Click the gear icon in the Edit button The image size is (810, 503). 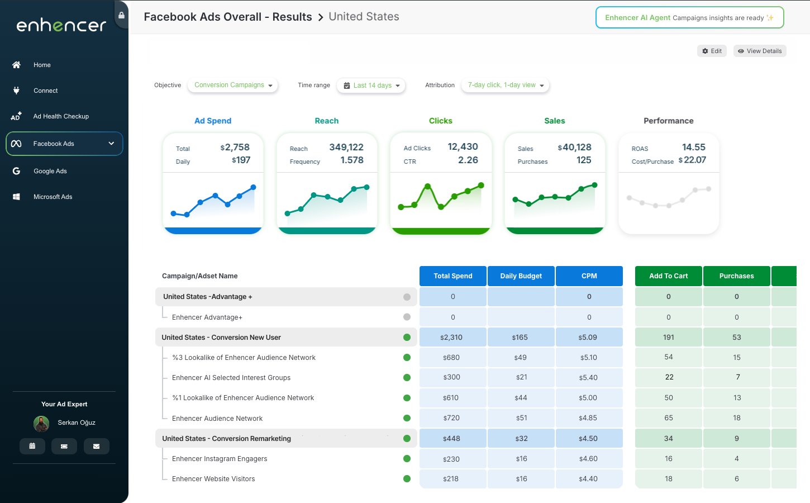point(706,51)
